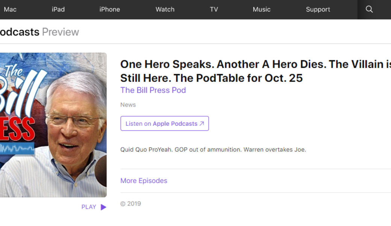Click the 2019 copyright text

(x=130, y=203)
